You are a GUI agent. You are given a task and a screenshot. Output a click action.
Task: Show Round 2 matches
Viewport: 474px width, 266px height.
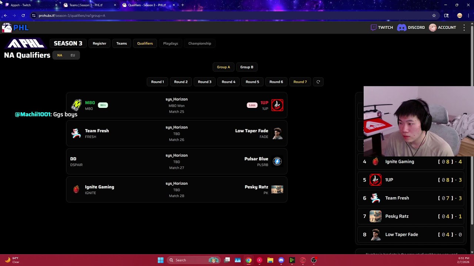tap(181, 82)
